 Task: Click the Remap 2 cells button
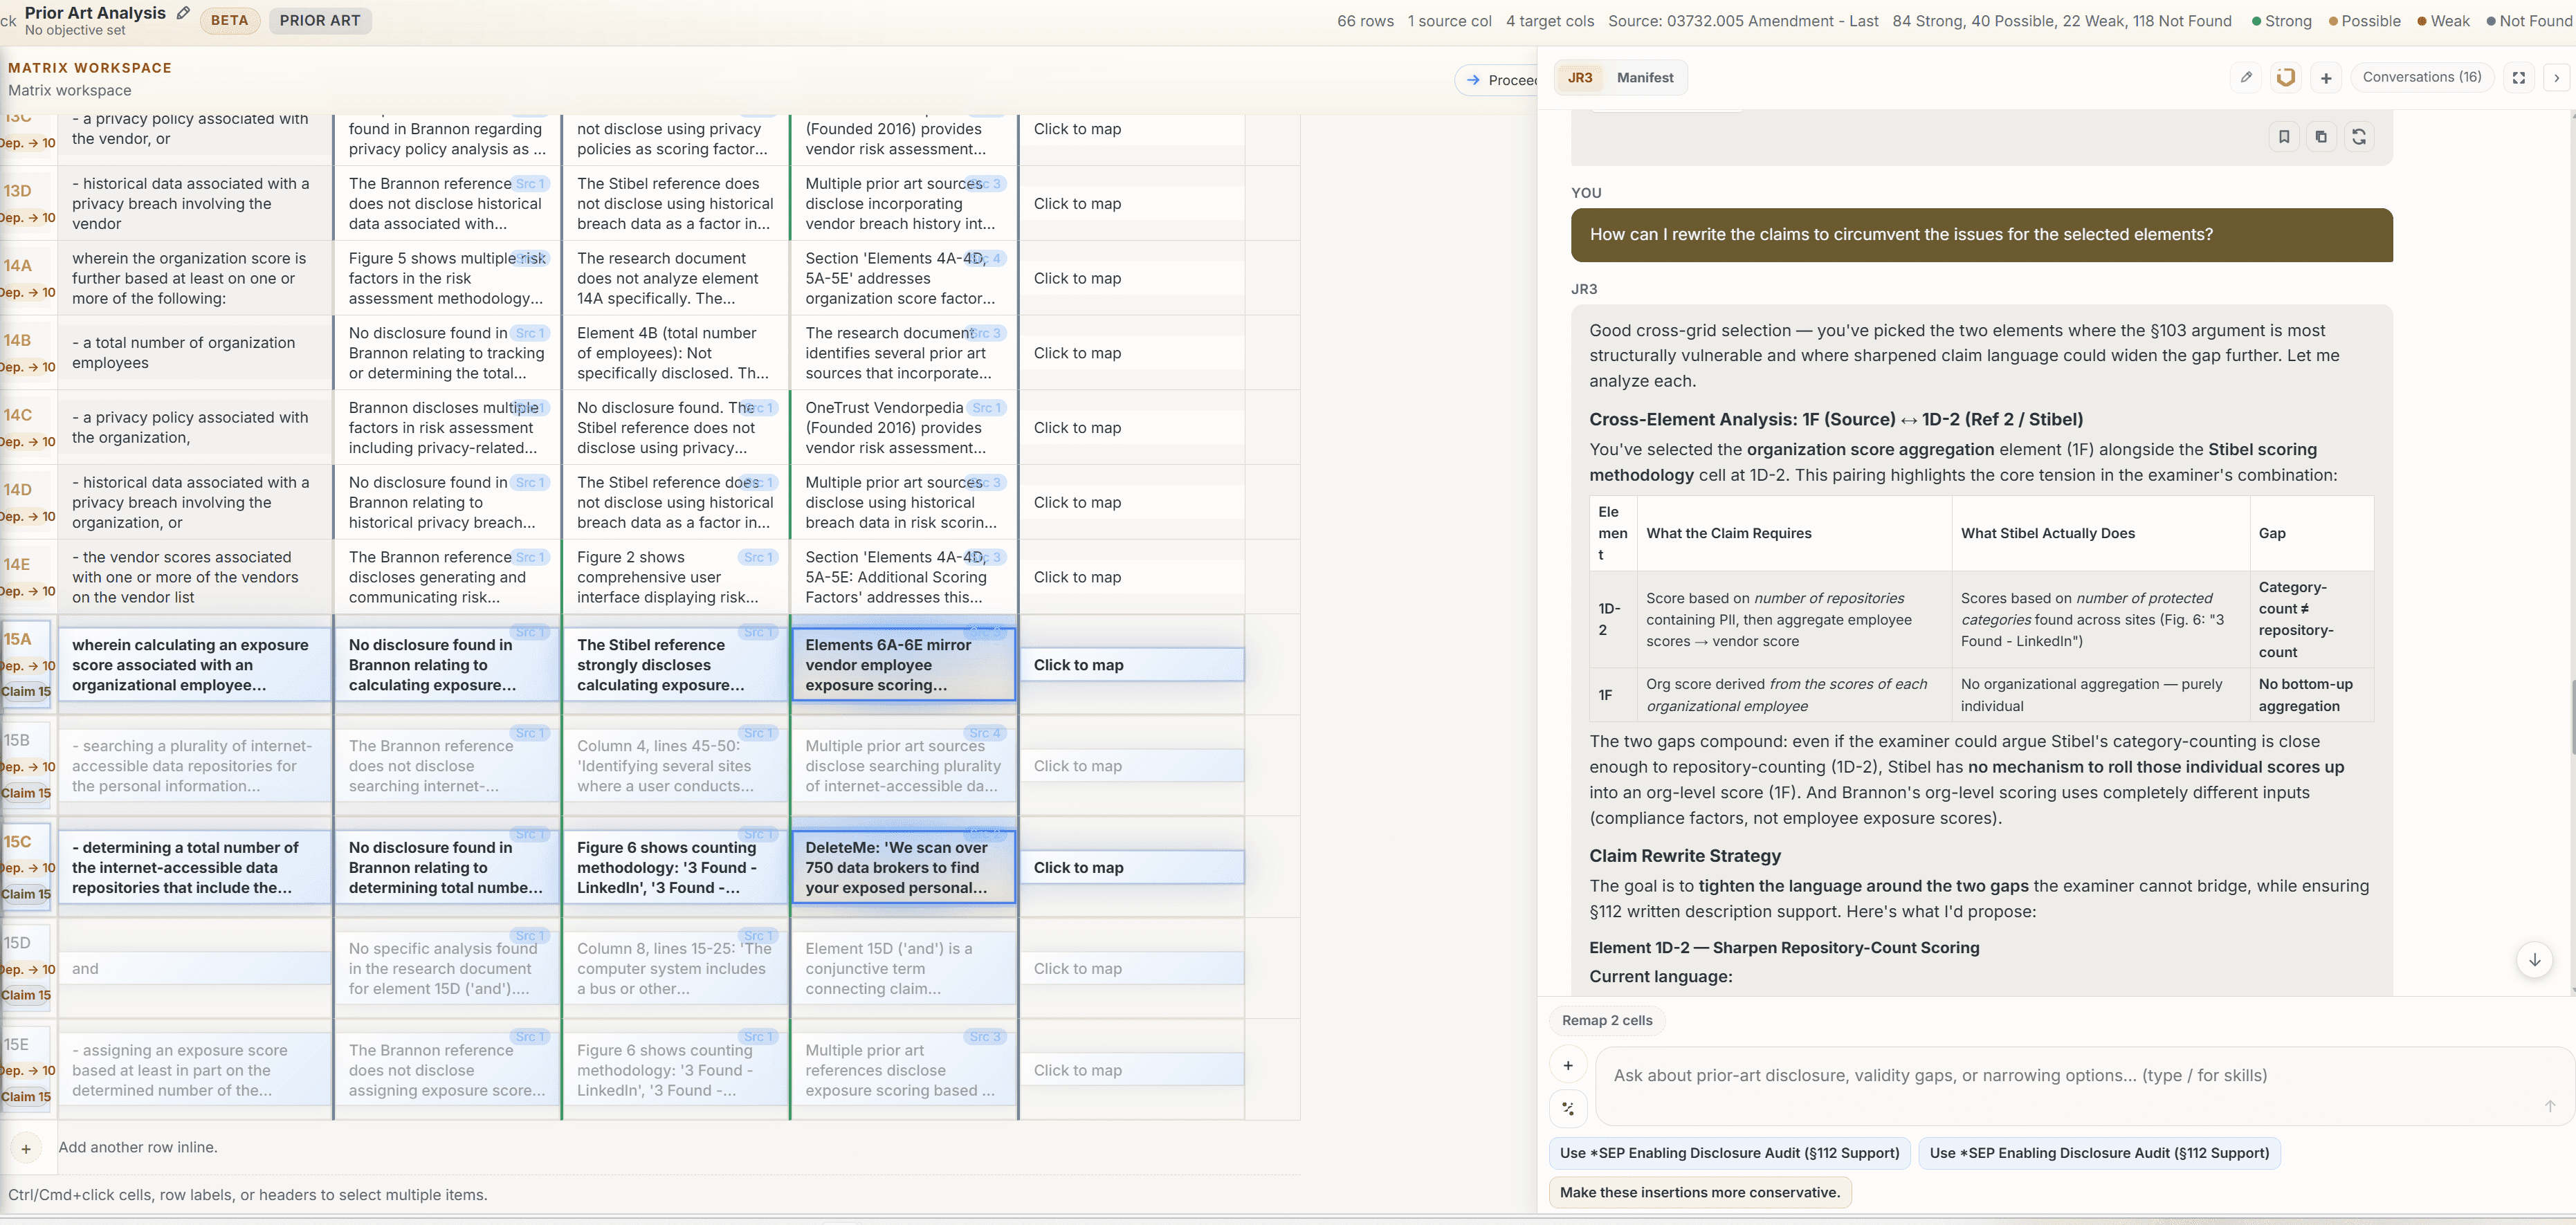tap(1606, 1020)
